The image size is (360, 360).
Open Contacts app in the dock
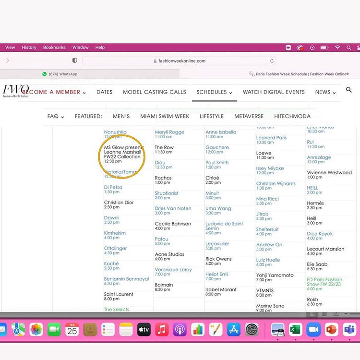pos(90,329)
